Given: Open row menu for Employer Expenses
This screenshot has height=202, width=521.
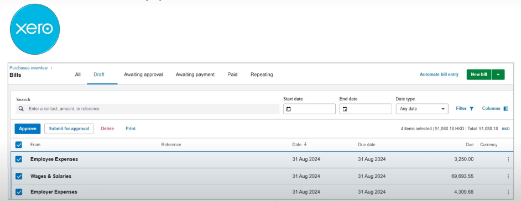Looking at the screenshot, I should pyautogui.click(x=508, y=192).
